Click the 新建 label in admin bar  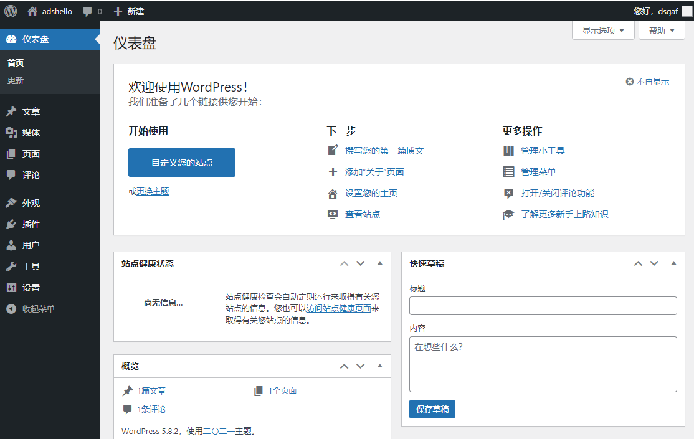[135, 11]
